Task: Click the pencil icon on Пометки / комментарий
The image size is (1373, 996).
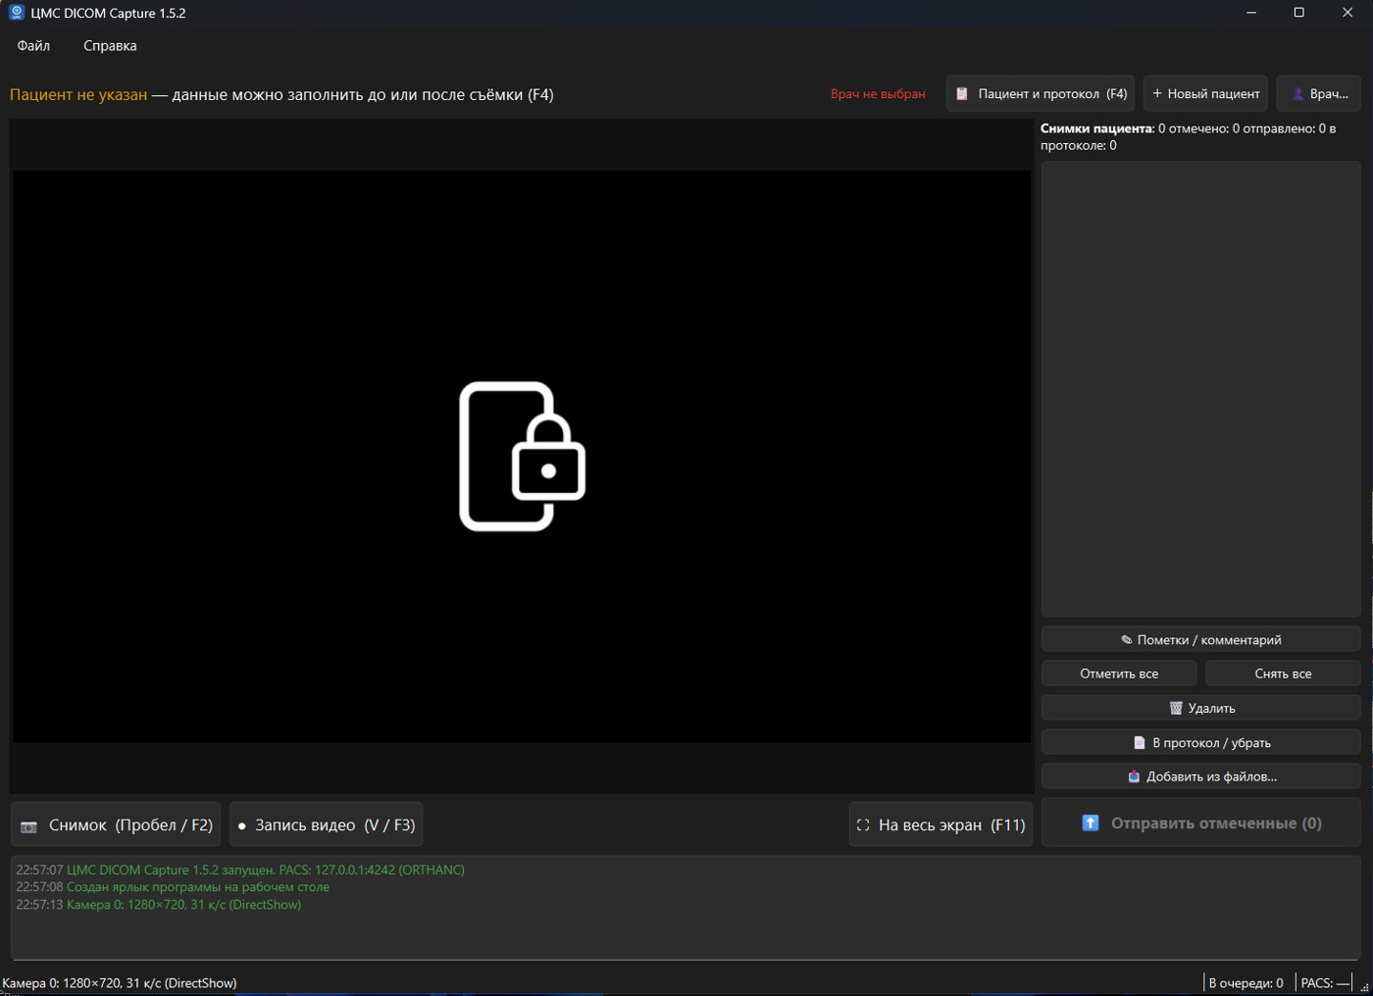Action: (x=1127, y=640)
